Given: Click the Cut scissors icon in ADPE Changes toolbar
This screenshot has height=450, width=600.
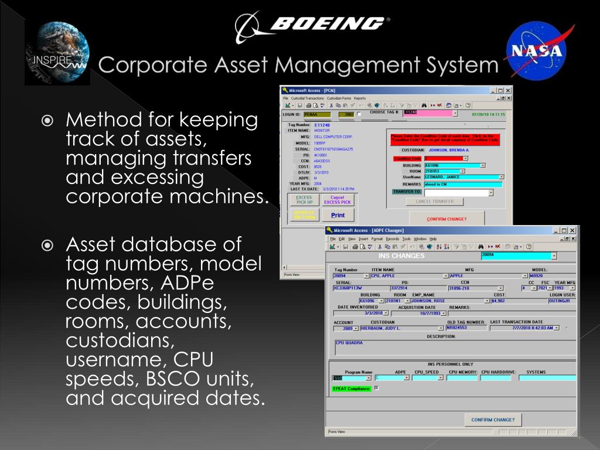Looking at the screenshot, I should click(x=380, y=247).
